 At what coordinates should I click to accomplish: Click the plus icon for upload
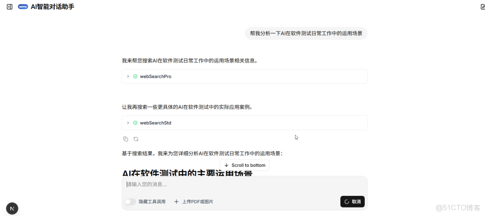click(x=176, y=202)
